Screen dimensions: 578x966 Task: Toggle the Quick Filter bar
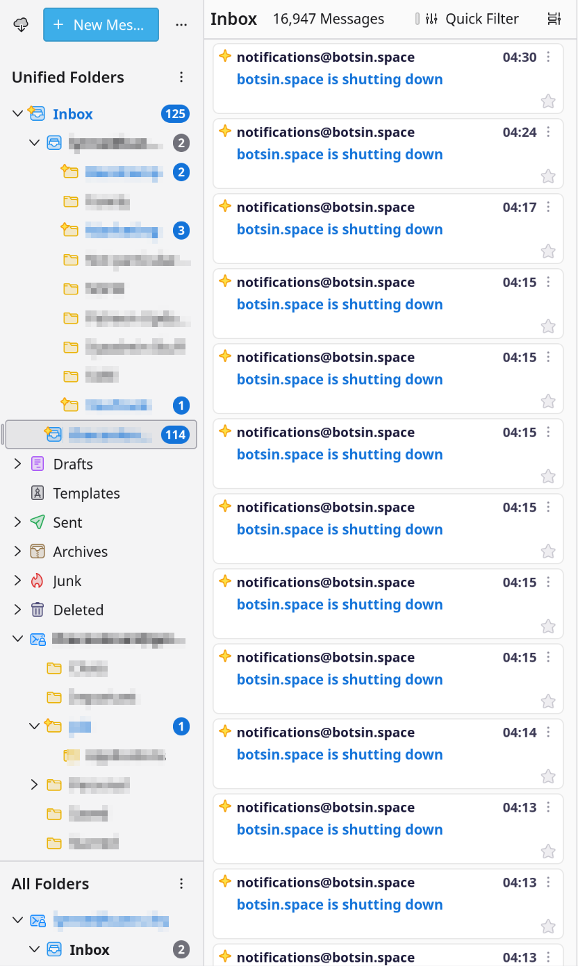click(x=474, y=19)
